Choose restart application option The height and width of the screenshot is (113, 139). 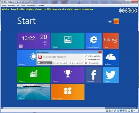93,59
